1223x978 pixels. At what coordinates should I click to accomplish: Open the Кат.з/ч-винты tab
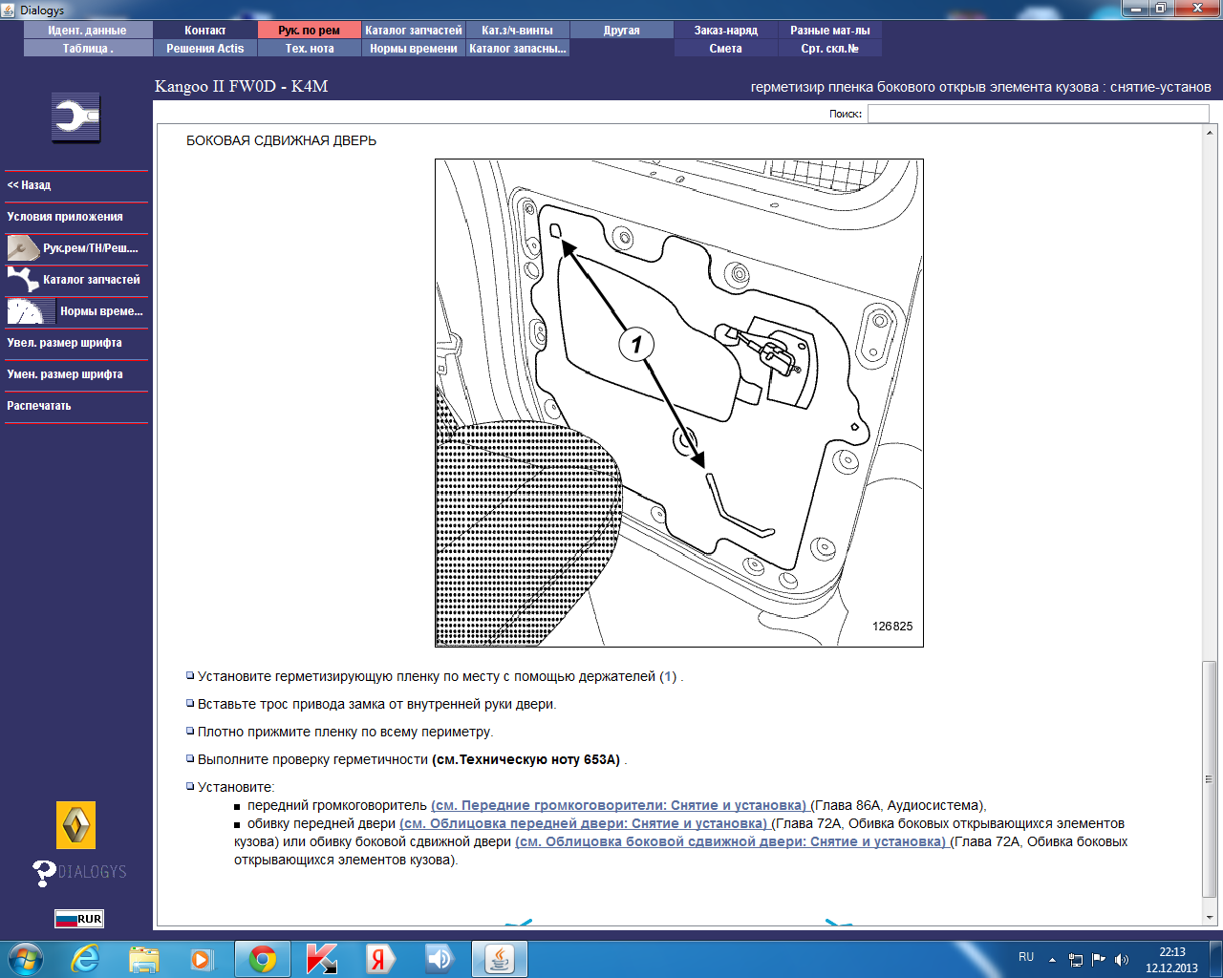tap(518, 31)
